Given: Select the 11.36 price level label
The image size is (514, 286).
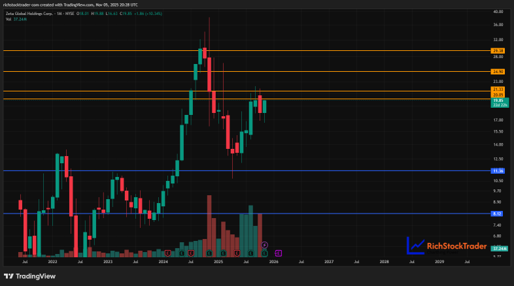Looking at the screenshot, I should 497,170.
